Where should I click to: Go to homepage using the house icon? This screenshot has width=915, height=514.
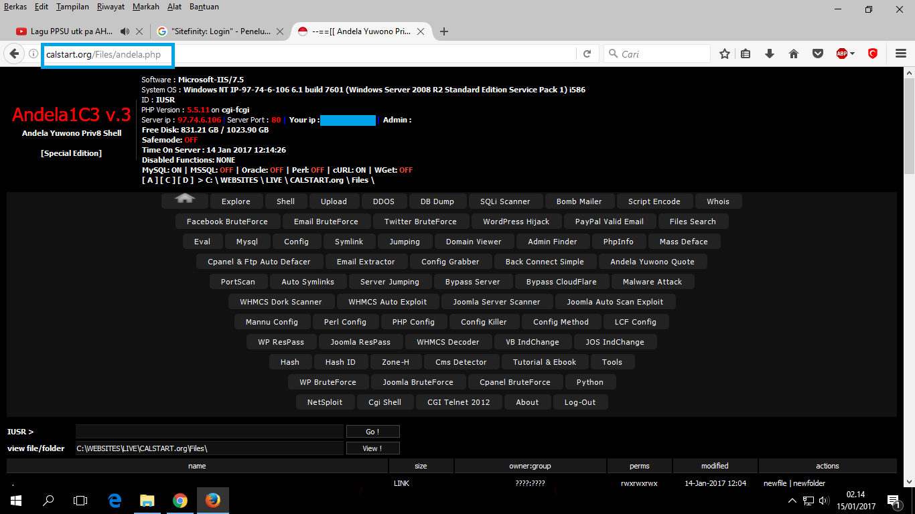(x=793, y=53)
